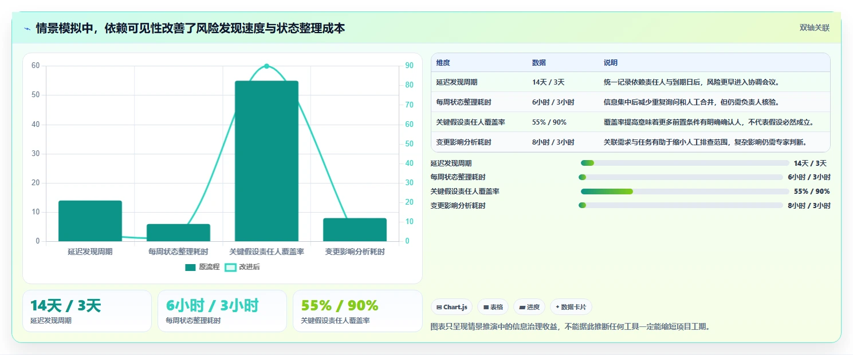Image resolution: width=853 pixels, height=355 pixels.
Task: Click the 延迟发现周期 progress bar
Action: tap(685, 163)
